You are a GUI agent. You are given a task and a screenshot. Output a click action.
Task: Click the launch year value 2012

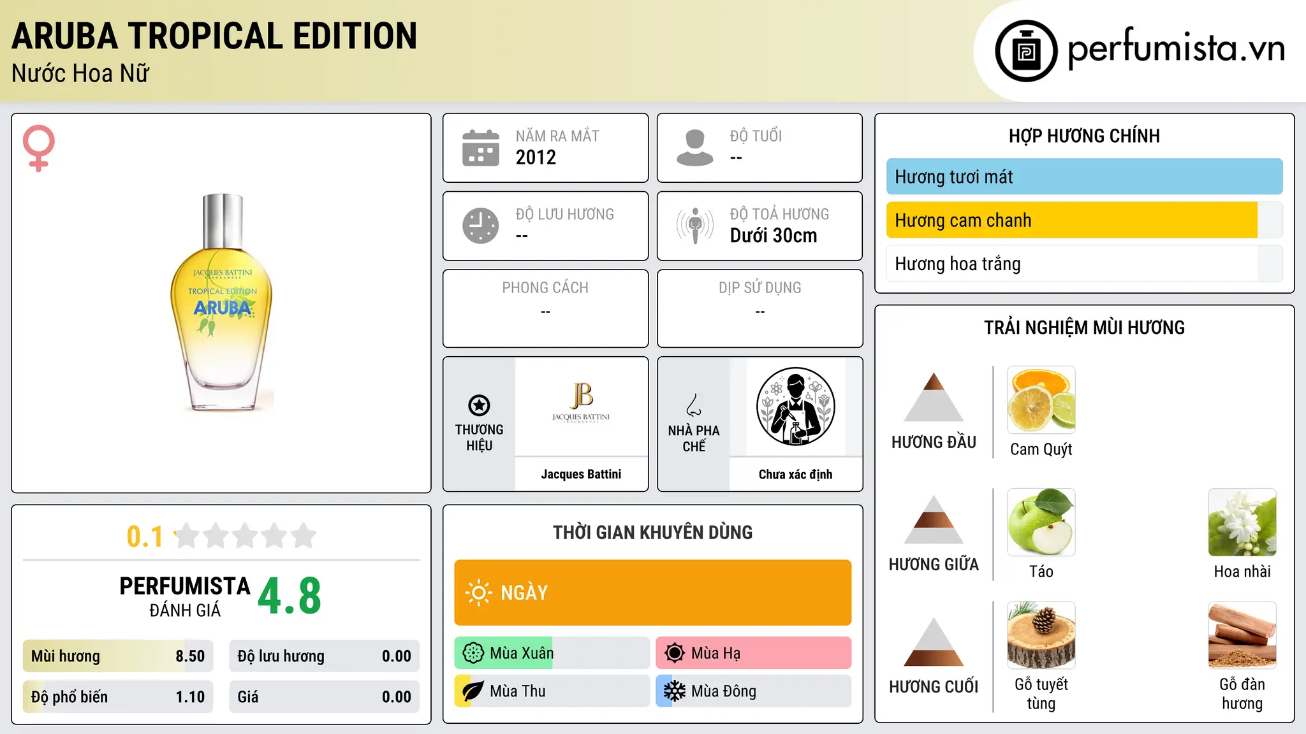[x=536, y=157]
